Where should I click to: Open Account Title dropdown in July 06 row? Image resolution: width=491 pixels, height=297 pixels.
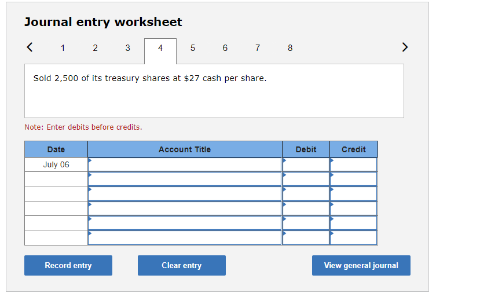185,164
